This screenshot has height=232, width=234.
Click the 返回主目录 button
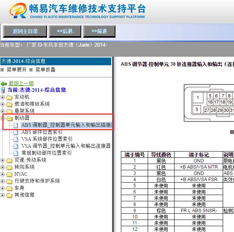point(25,31)
